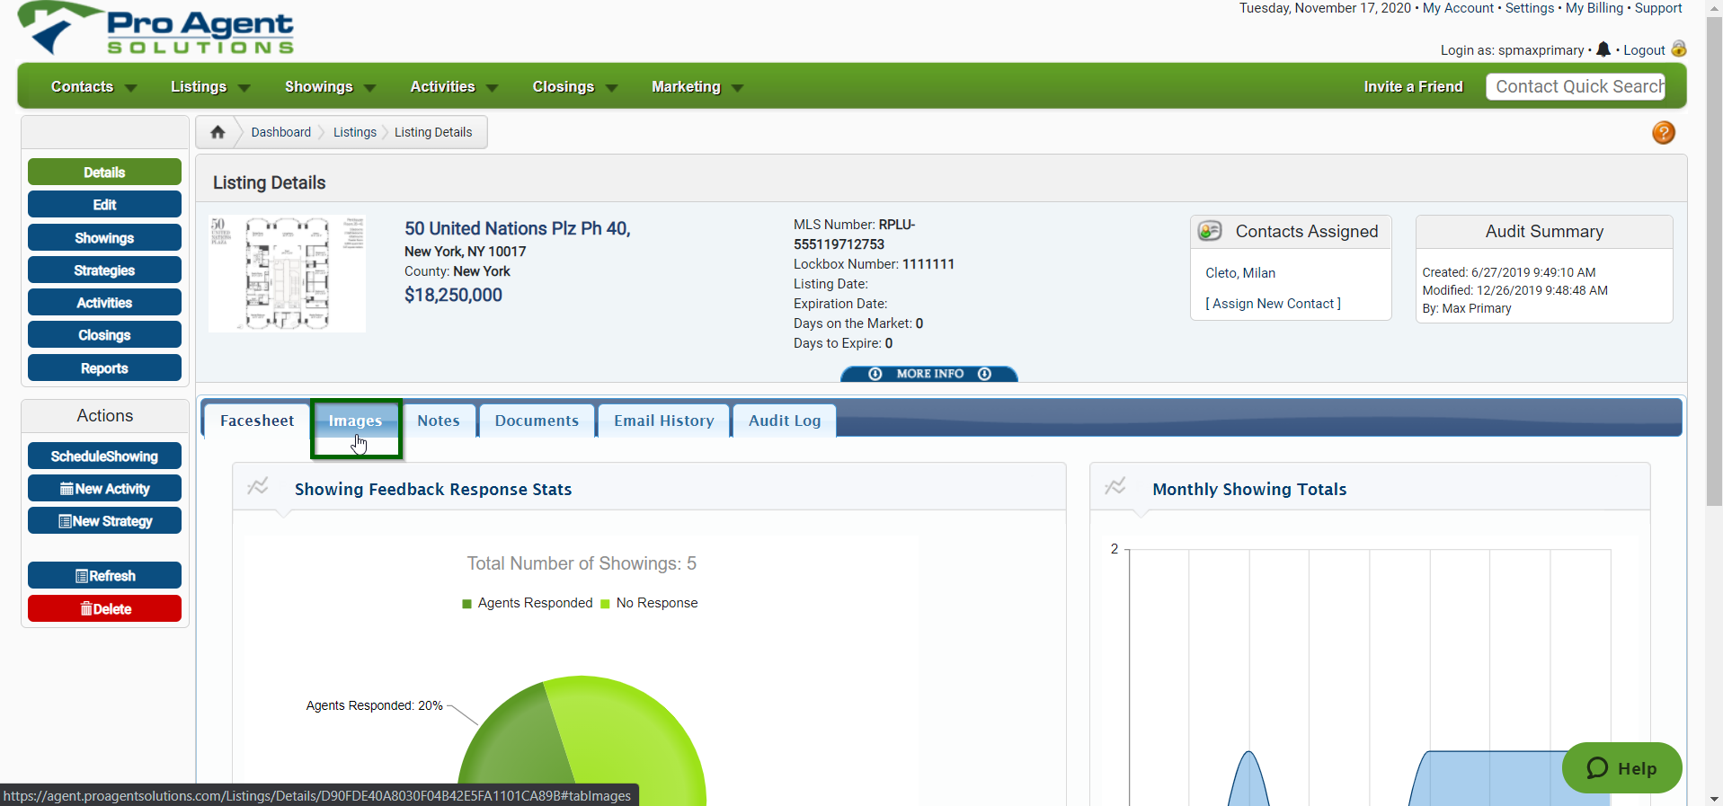Expand the Marketing menu arrow
Screen dimensions: 1723x806
738,88
